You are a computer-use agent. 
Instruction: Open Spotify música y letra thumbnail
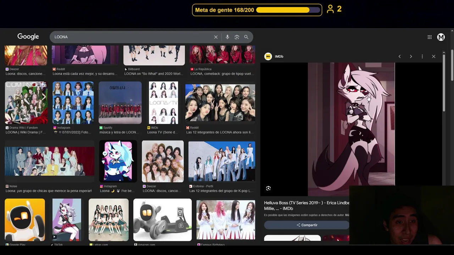coord(120,103)
